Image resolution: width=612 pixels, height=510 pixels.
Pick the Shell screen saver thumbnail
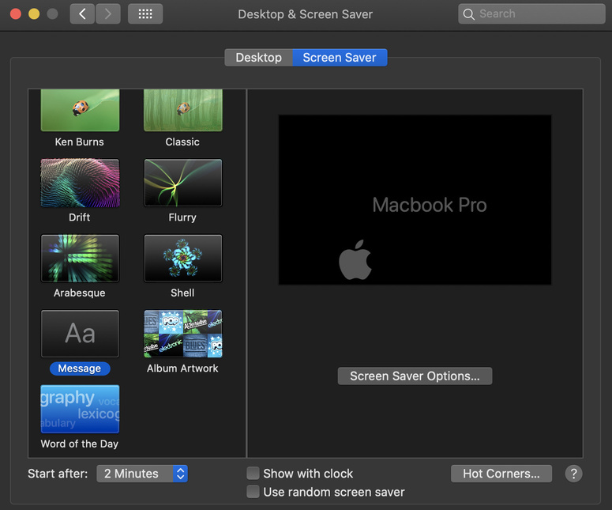[x=182, y=258]
